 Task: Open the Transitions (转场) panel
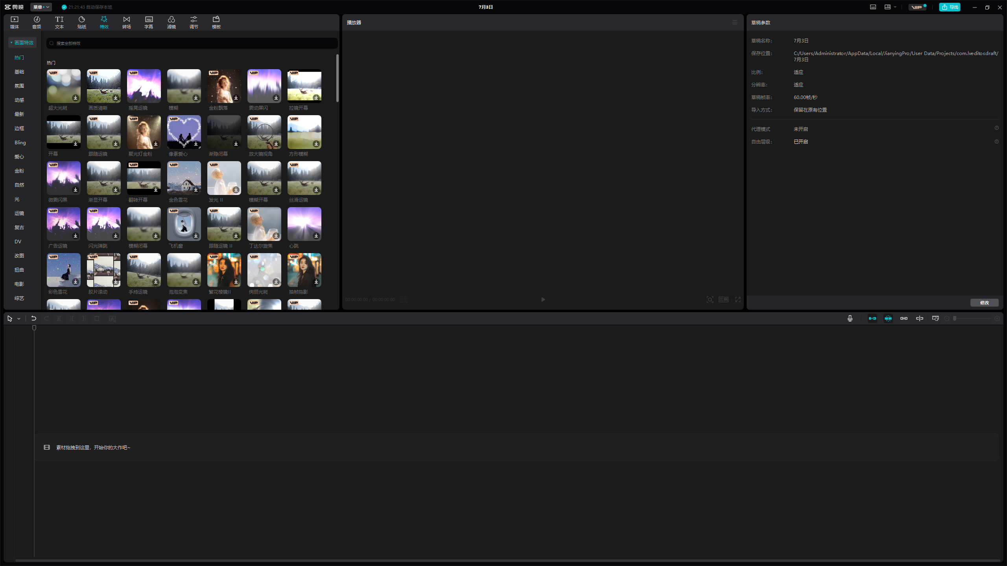click(x=126, y=22)
